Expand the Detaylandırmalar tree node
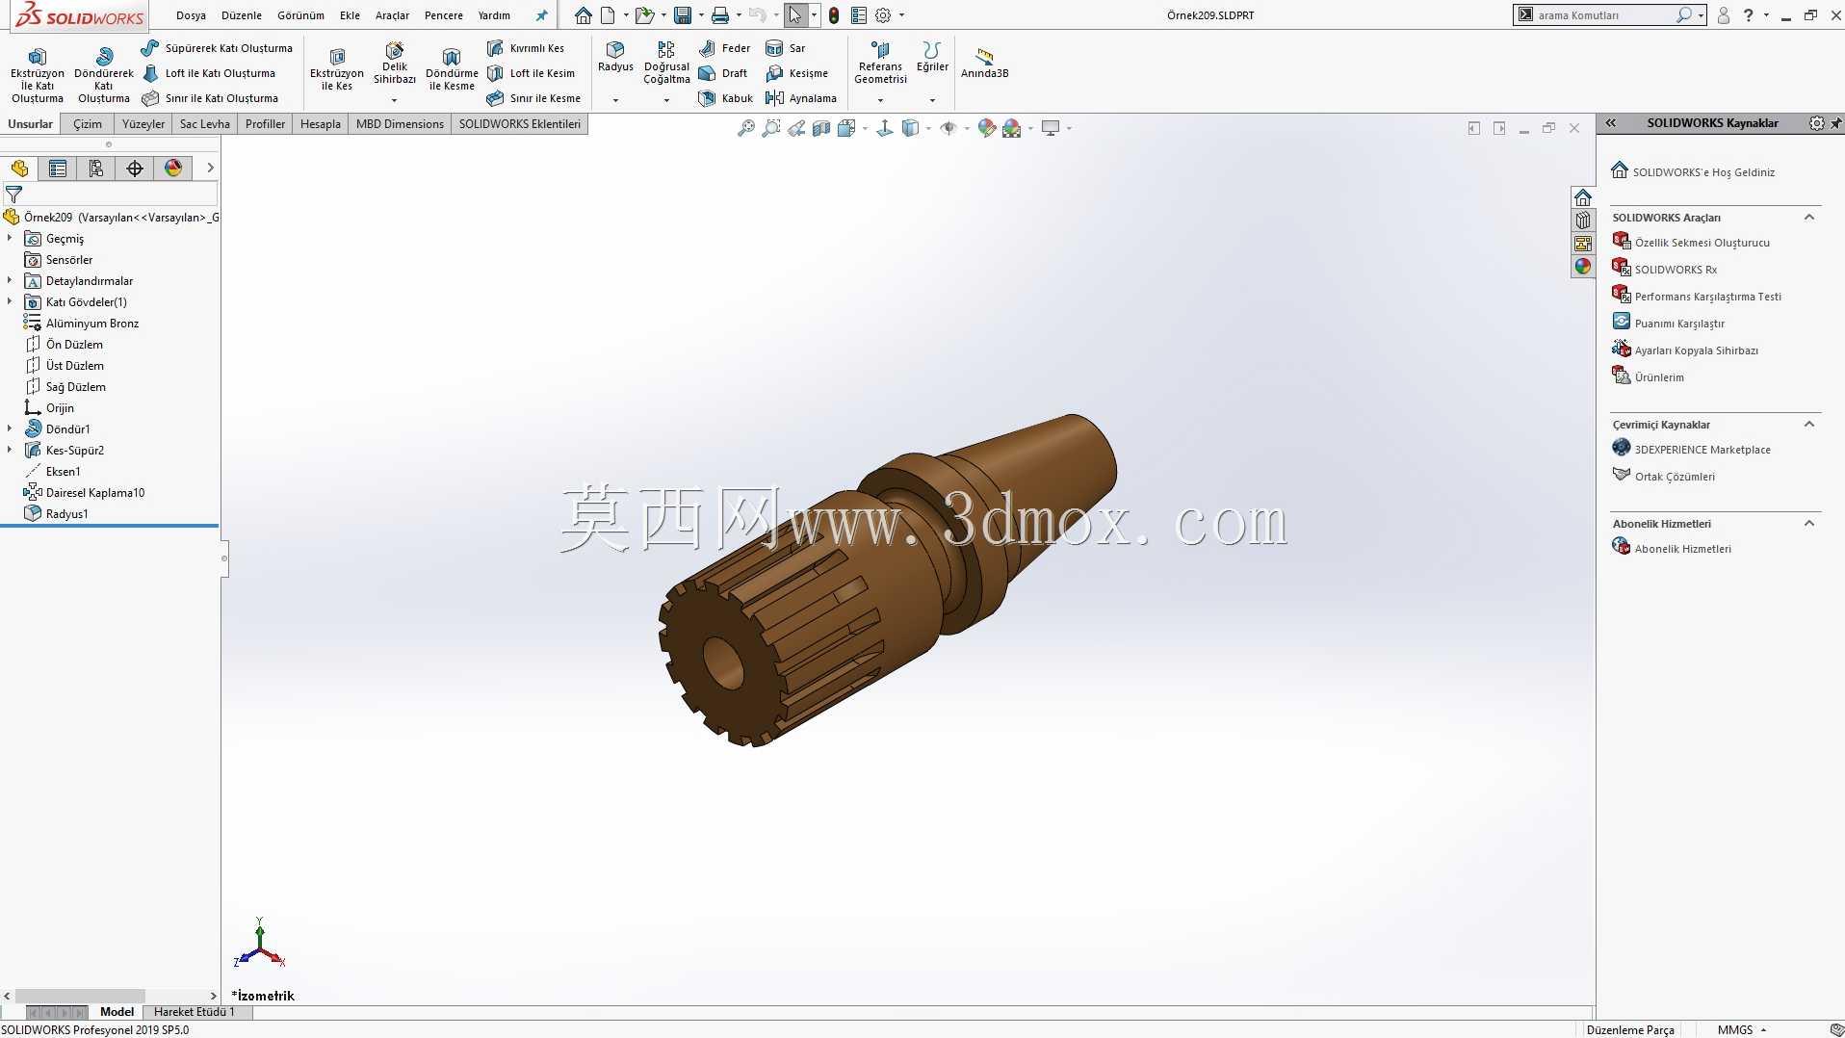This screenshot has width=1845, height=1038. (10, 280)
